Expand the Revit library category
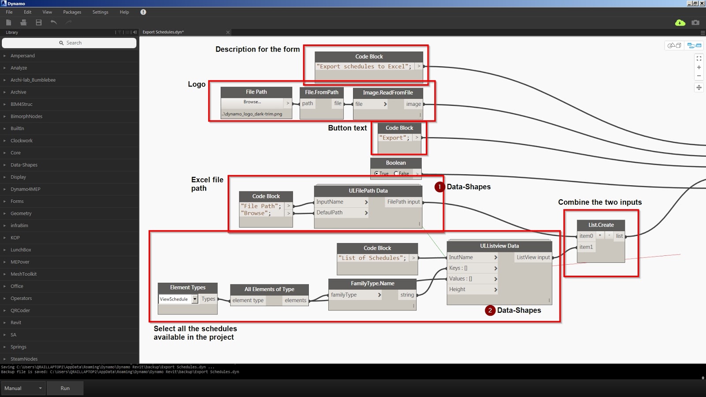706x397 pixels. coord(4,322)
